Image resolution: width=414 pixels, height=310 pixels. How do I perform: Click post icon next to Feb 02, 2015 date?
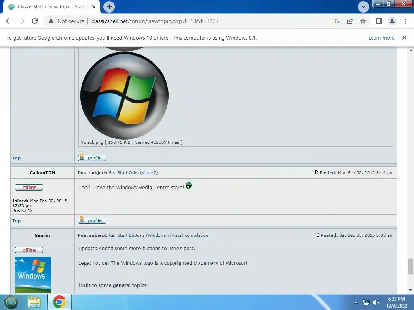point(317,172)
